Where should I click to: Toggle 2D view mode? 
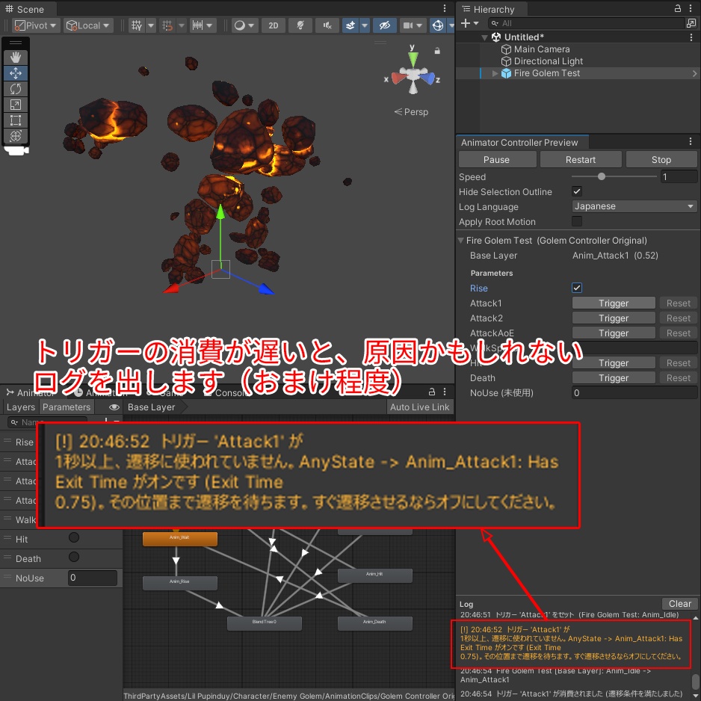274,25
